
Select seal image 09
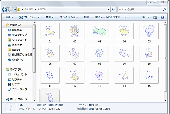(x=124, y=53)
